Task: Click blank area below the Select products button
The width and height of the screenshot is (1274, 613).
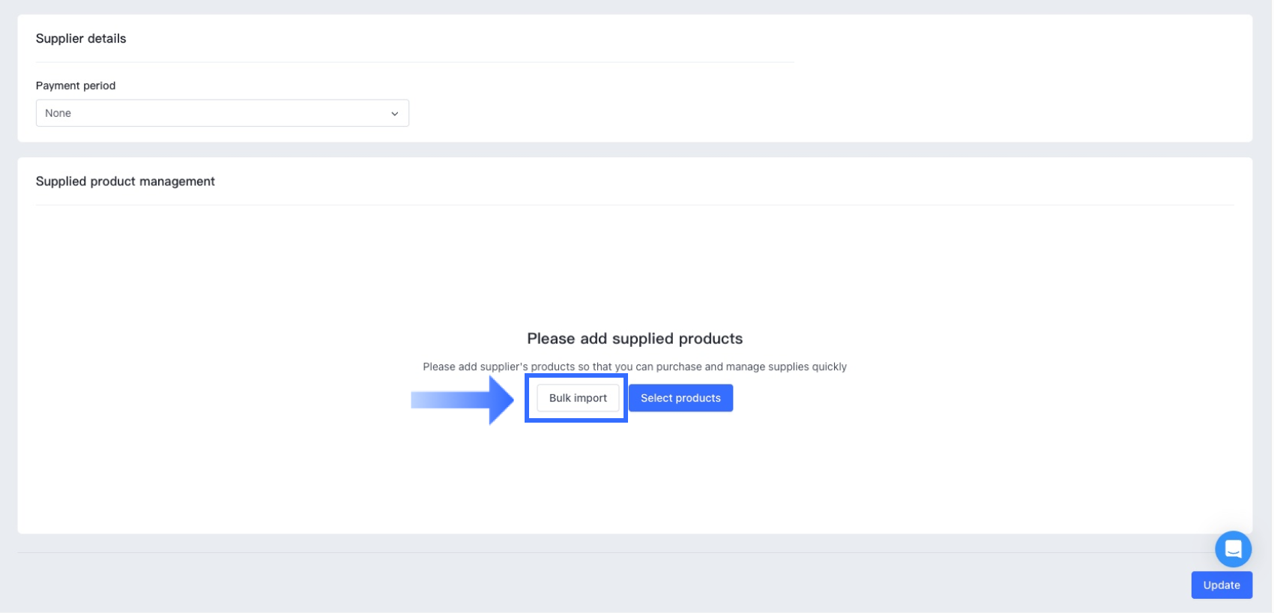Action: point(680,472)
